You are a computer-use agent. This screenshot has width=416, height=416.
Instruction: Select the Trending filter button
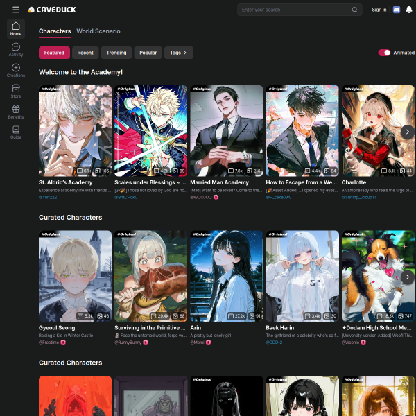(116, 53)
